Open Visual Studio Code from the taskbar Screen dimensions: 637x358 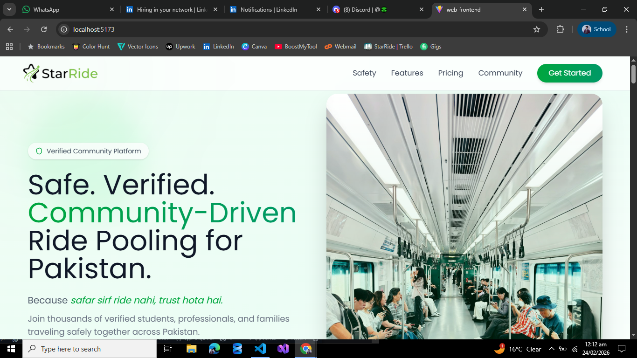click(260, 349)
